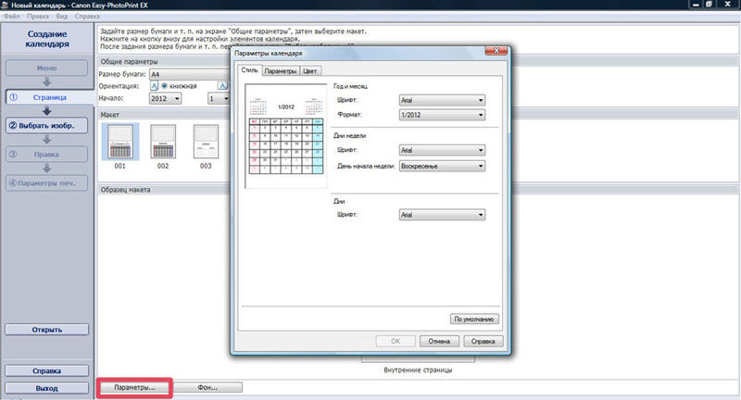741x400 pixels.
Task: Click the Справка button in sidebar
Action: point(47,370)
